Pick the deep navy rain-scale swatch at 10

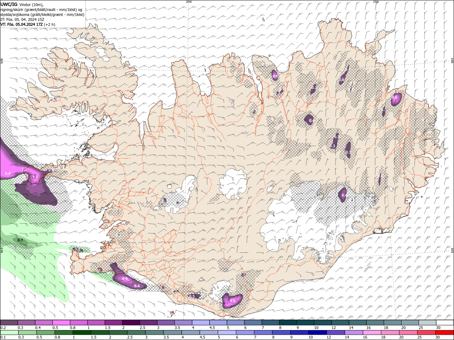318,333
